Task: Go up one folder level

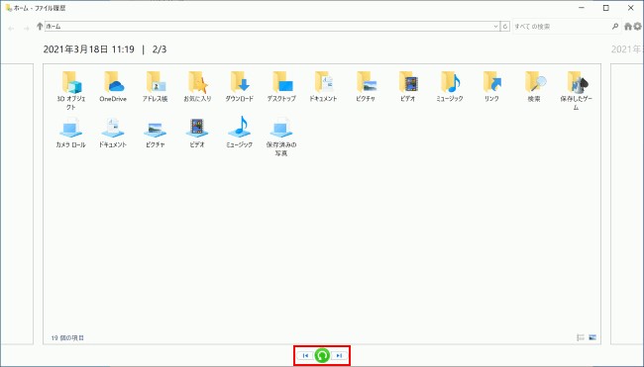Action: tap(40, 27)
